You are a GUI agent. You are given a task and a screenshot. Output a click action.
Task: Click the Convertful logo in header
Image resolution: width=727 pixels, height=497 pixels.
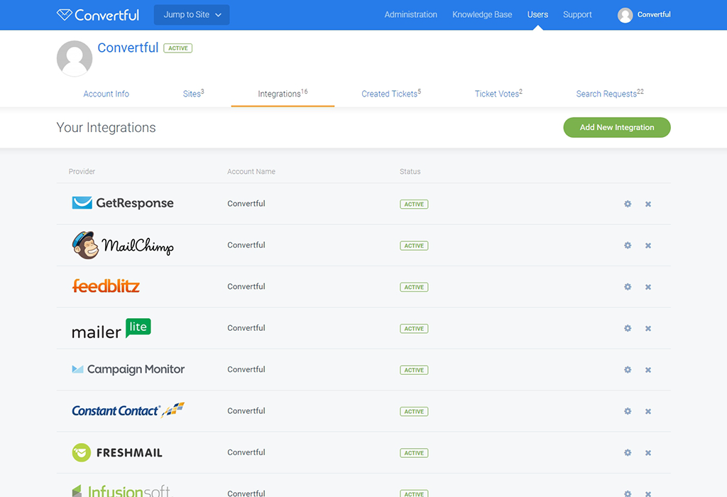[98, 15]
